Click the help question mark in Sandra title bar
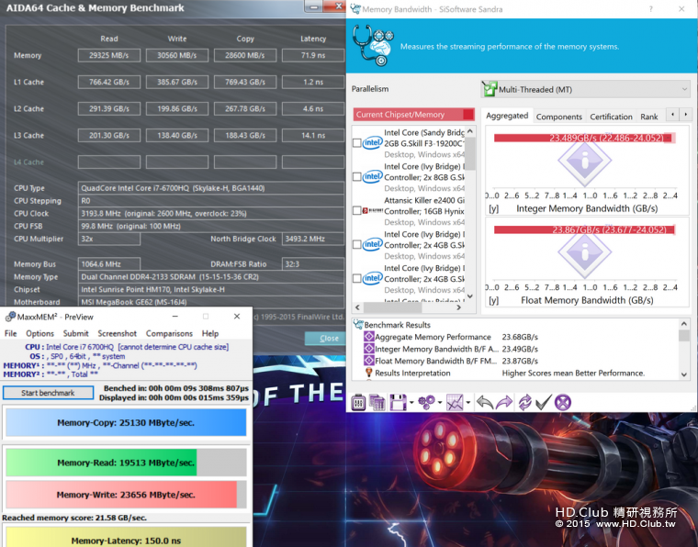The width and height of the screenshot is (698, 547). pos(650,9)
